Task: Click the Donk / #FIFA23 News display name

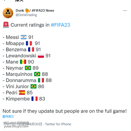Action: tap(35, 10)
